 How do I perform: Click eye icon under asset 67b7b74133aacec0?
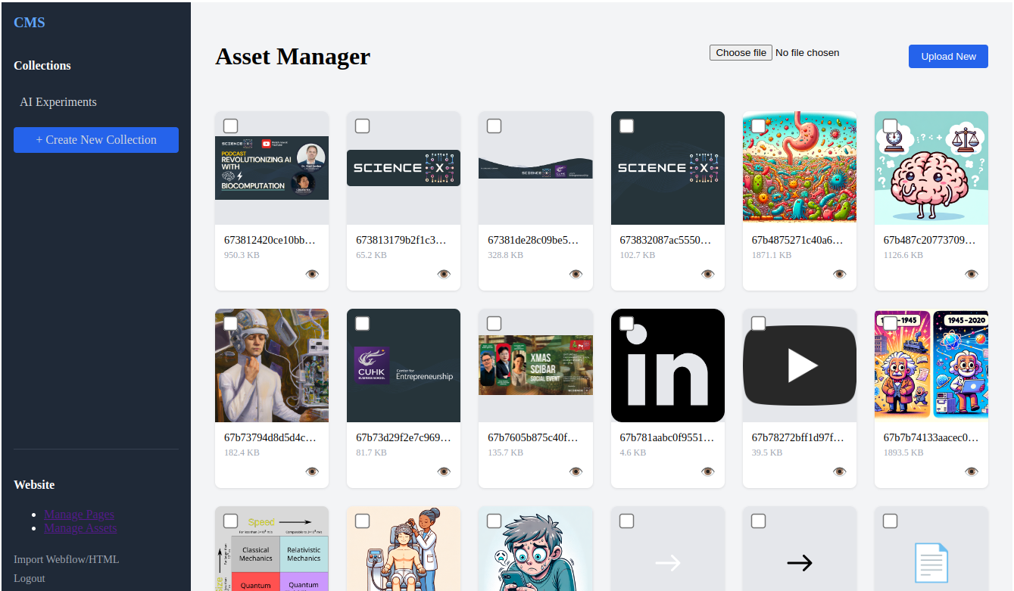pos(972,471)
